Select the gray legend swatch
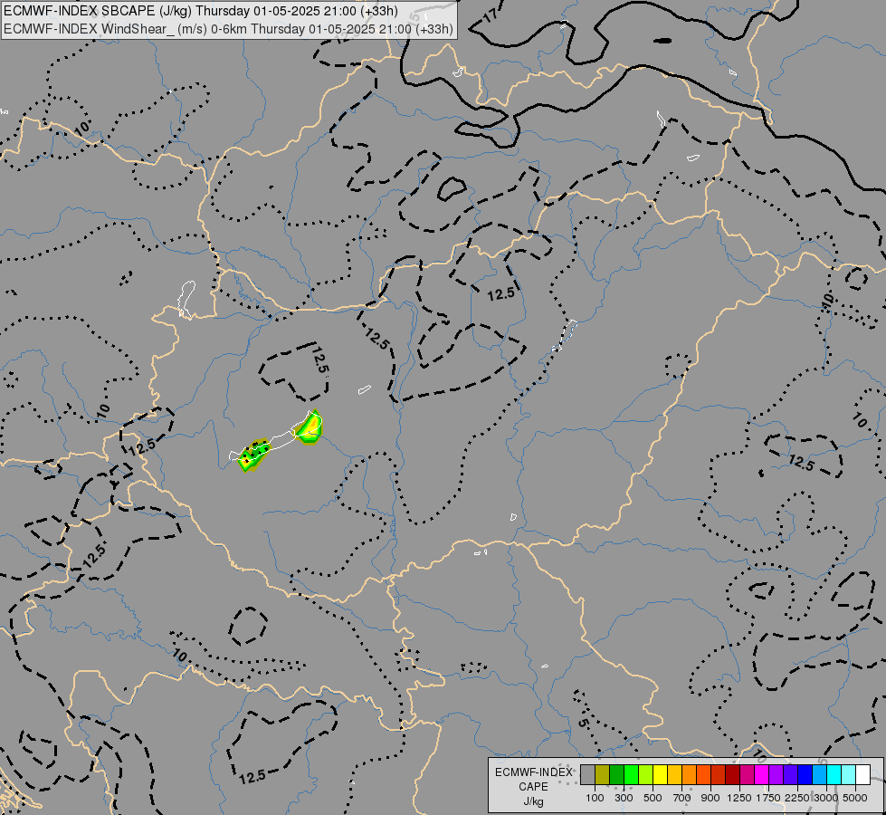The width and height of the screenshot is (886, 815). 587,775
